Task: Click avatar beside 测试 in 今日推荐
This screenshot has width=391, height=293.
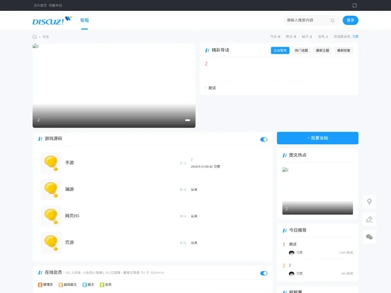Action: [292, 253]
